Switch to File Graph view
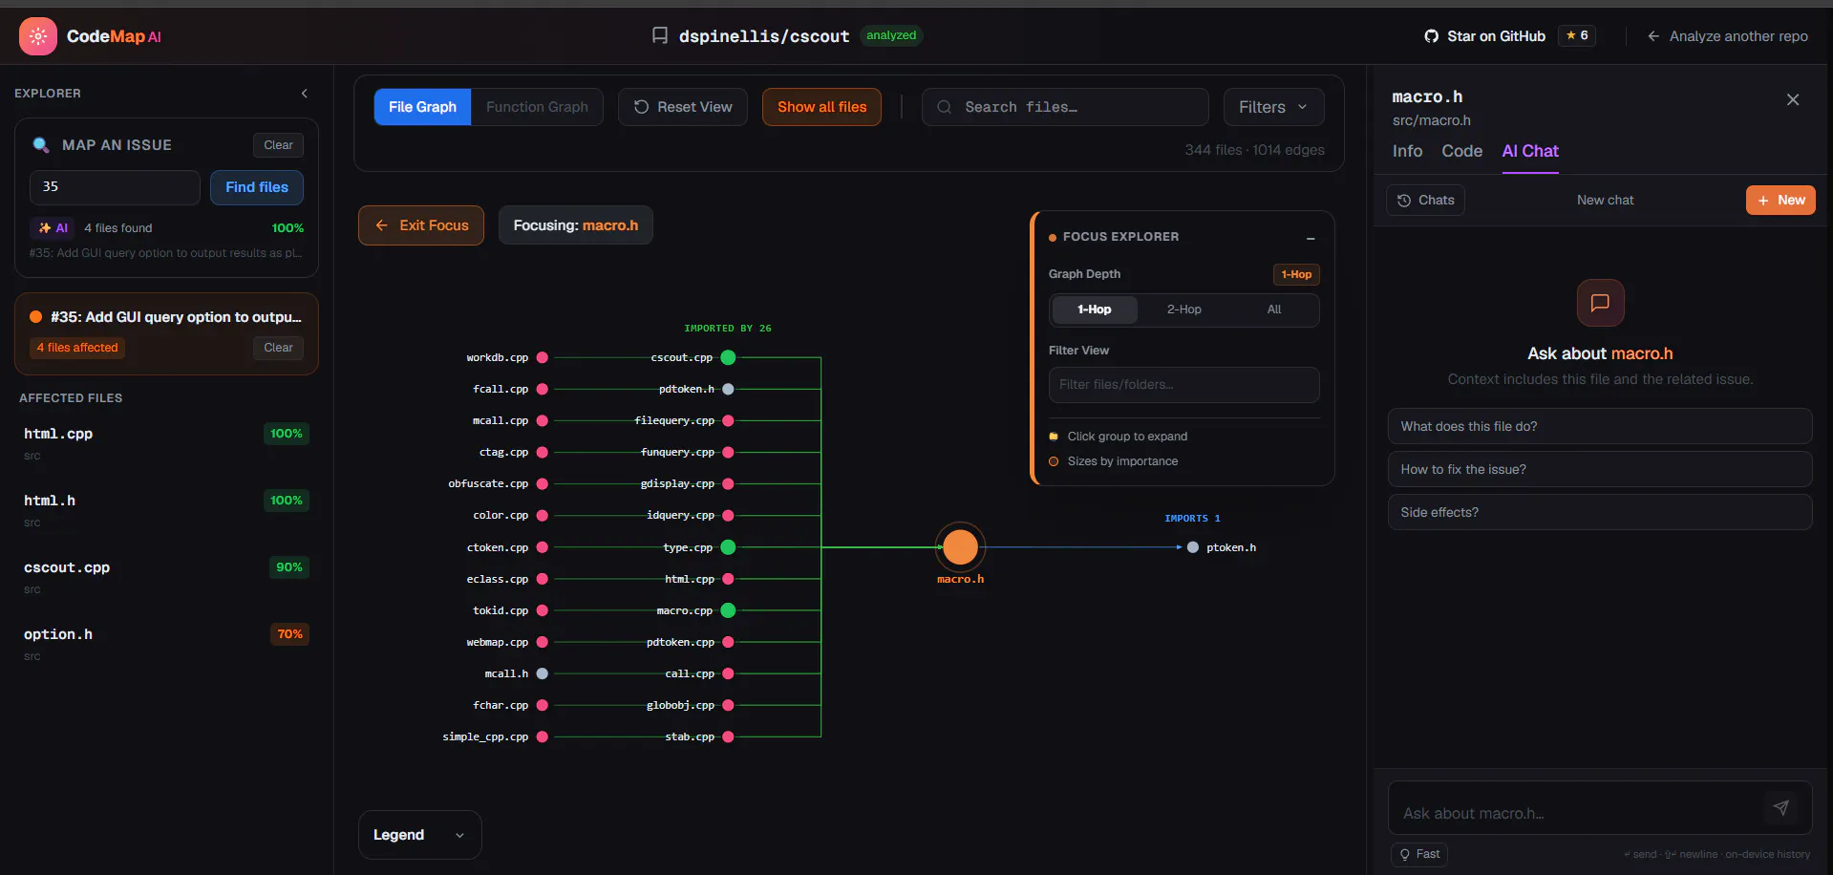The width and height of the screenshot is (1833, 875). pos(422,107)
